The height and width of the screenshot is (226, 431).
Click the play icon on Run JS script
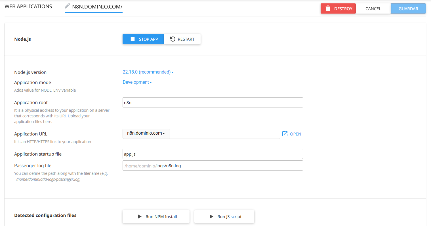212,216
